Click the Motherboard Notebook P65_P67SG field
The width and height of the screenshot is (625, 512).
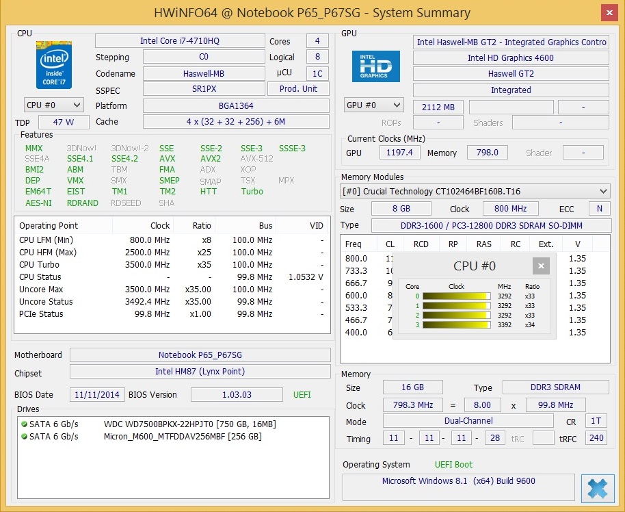point(200,355)
